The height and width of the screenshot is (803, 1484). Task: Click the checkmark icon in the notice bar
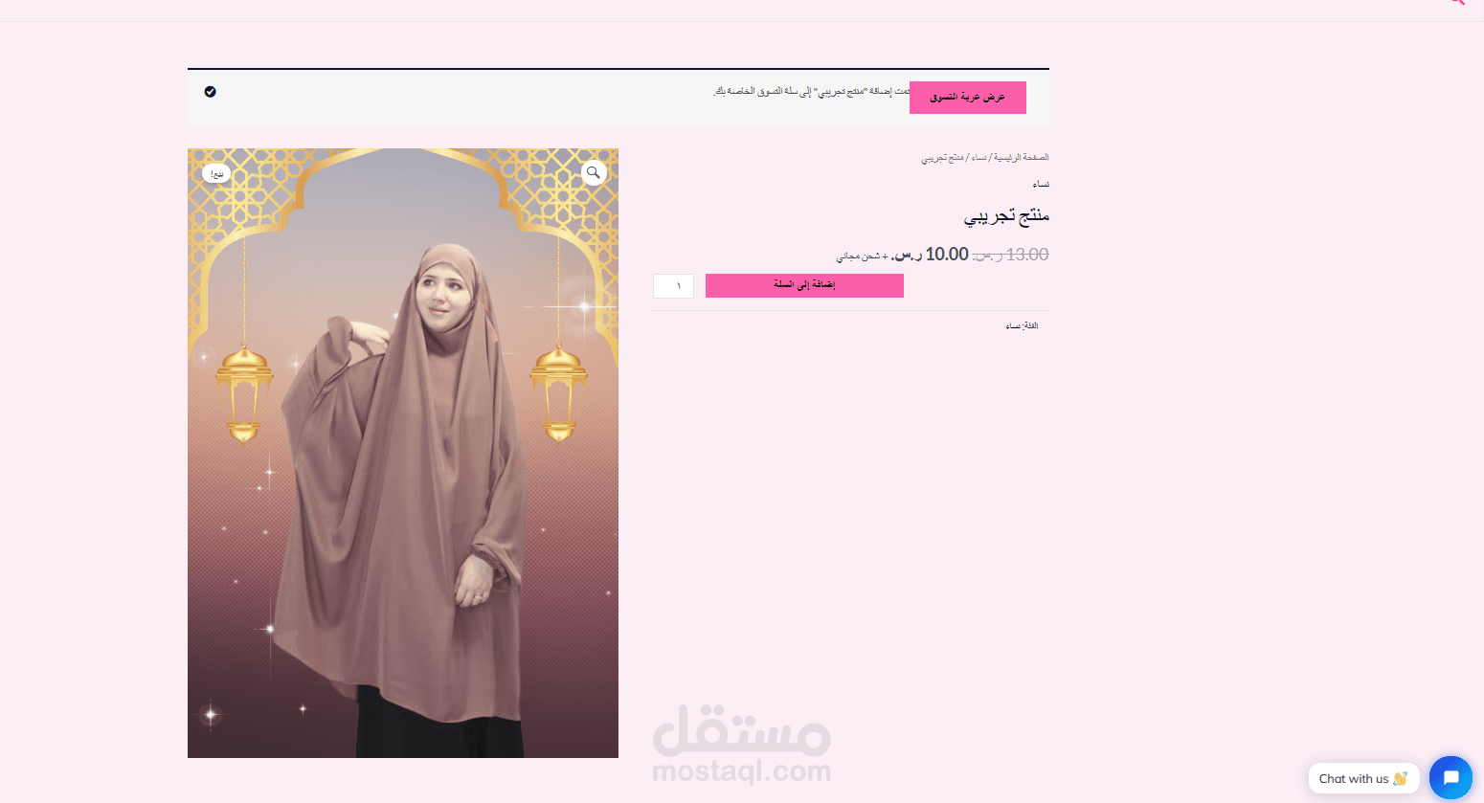tap(210, 92)
